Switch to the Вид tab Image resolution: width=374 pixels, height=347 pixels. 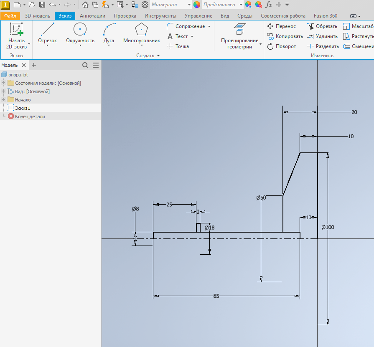225,16
